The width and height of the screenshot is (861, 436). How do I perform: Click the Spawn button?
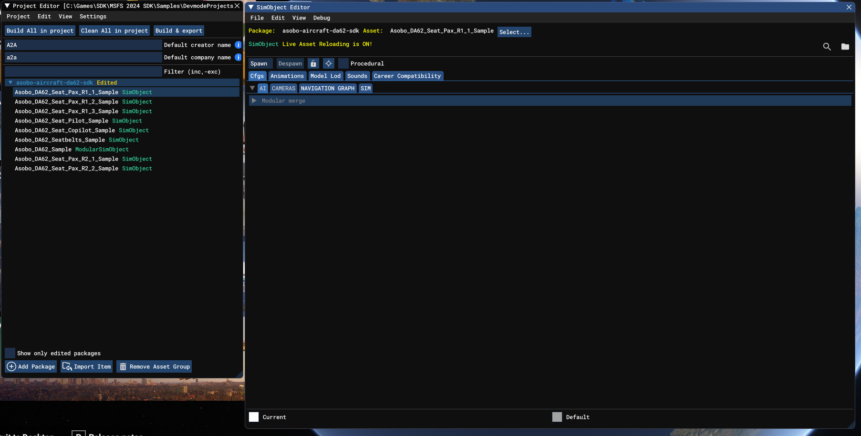(260, 63)
